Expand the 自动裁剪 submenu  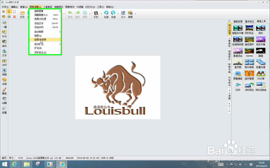click(x=45, y=32)
